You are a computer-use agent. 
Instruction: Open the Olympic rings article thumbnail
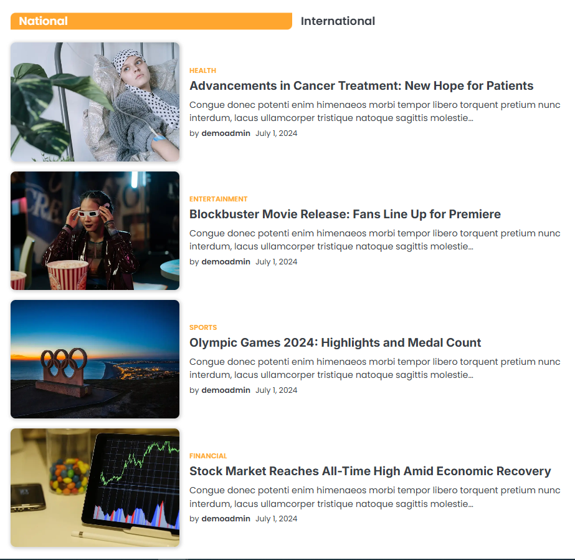click(95, 359)
